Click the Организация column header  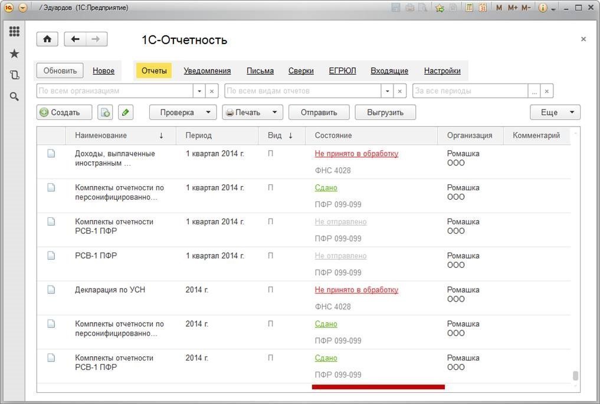[x=470, y=135]
